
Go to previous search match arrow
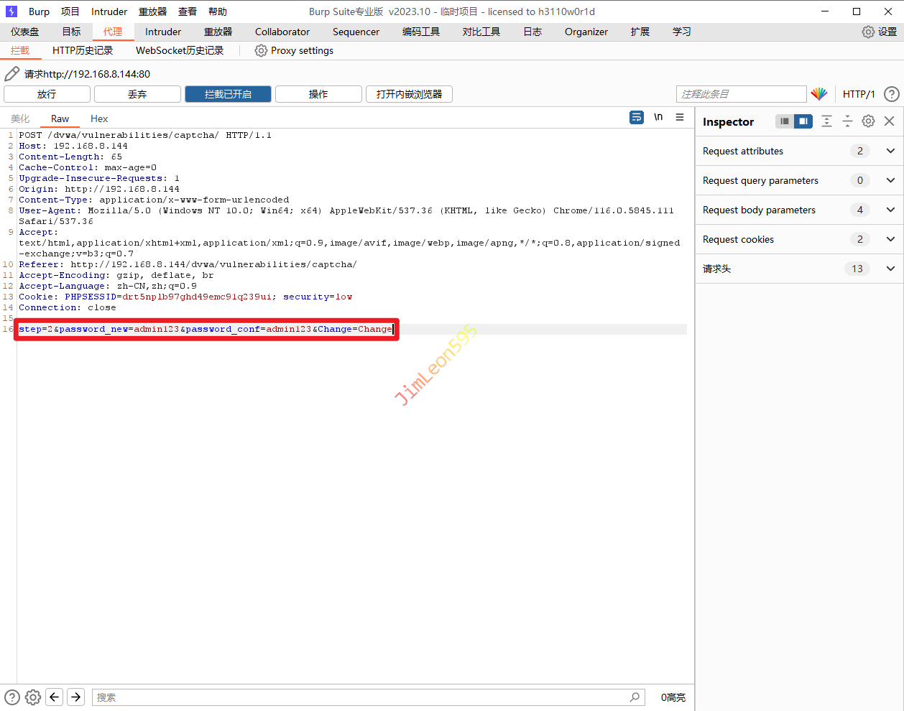point(55,697)
